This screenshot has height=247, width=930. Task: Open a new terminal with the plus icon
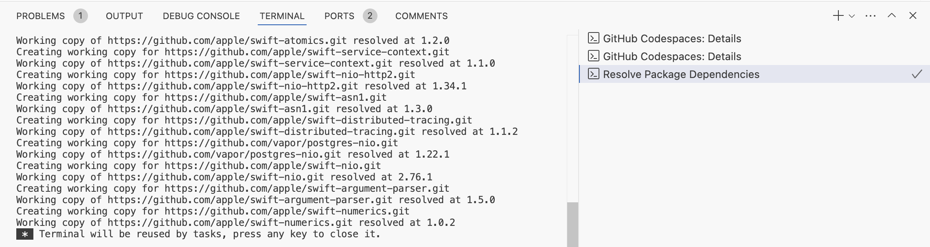pos(839,15)
